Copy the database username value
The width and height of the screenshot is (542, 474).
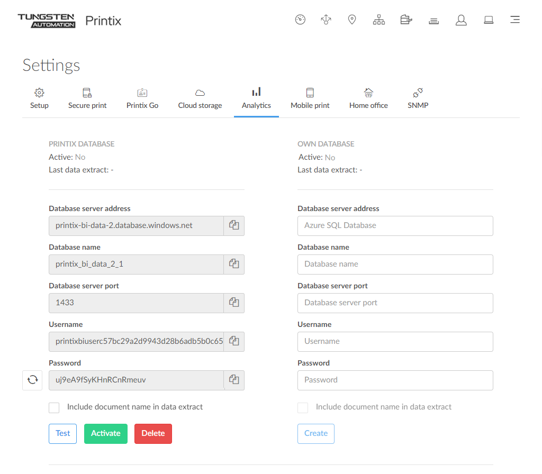[x=234, y=341]
